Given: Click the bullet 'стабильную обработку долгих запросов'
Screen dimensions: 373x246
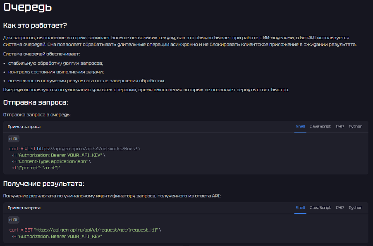Looking at the screenshot, I should click(55, 63).
